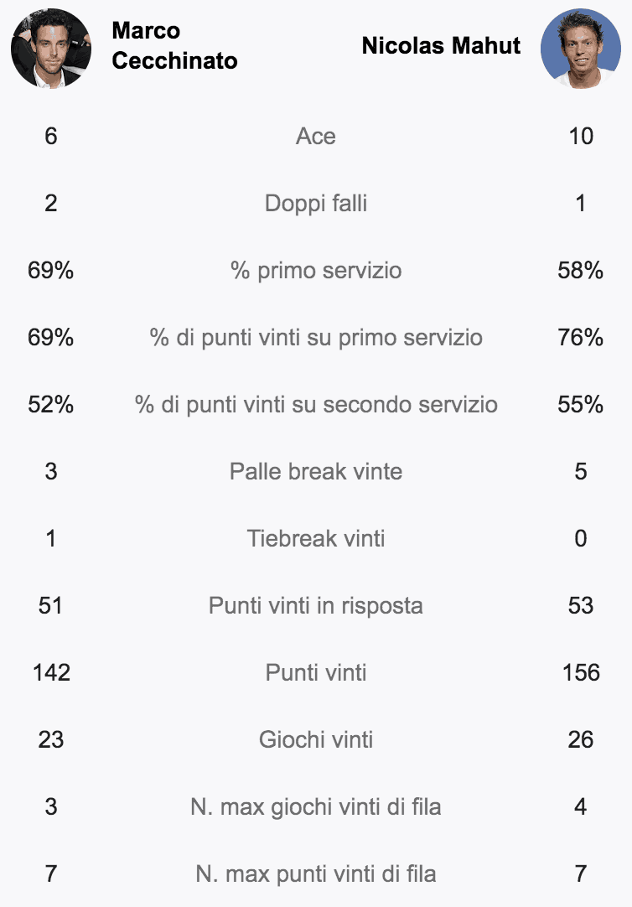Click the Ace statistic label
Screen dimensions: 632x907
[316, 136]
